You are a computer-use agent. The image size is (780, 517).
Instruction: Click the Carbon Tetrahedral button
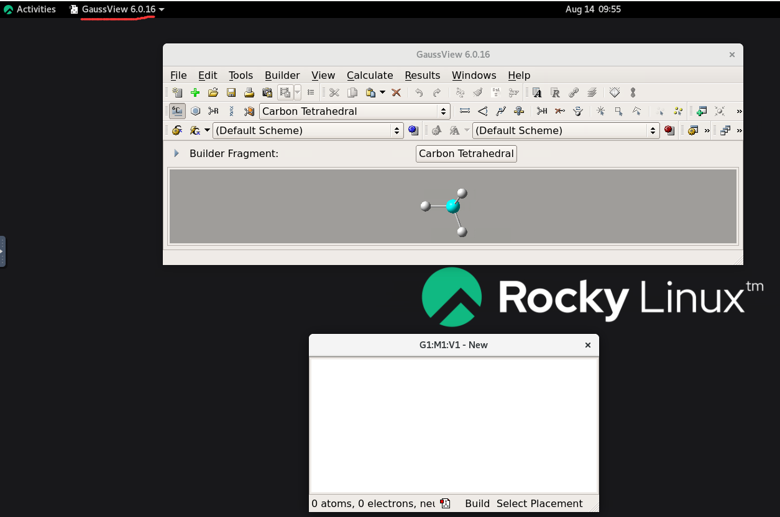click(x=466, y=153)
